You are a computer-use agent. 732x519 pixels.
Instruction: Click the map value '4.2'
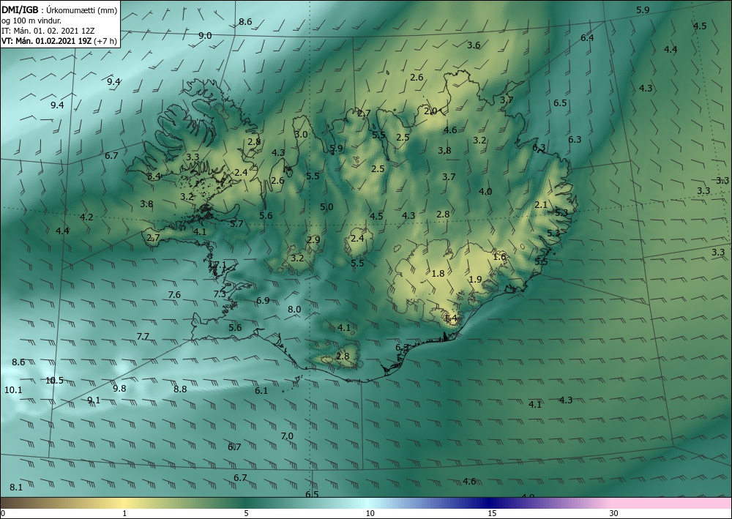point(86,217)
